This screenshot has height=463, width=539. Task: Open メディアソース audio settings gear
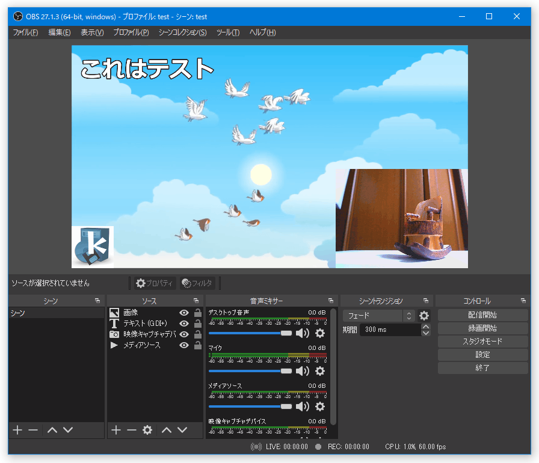(320, 406)
